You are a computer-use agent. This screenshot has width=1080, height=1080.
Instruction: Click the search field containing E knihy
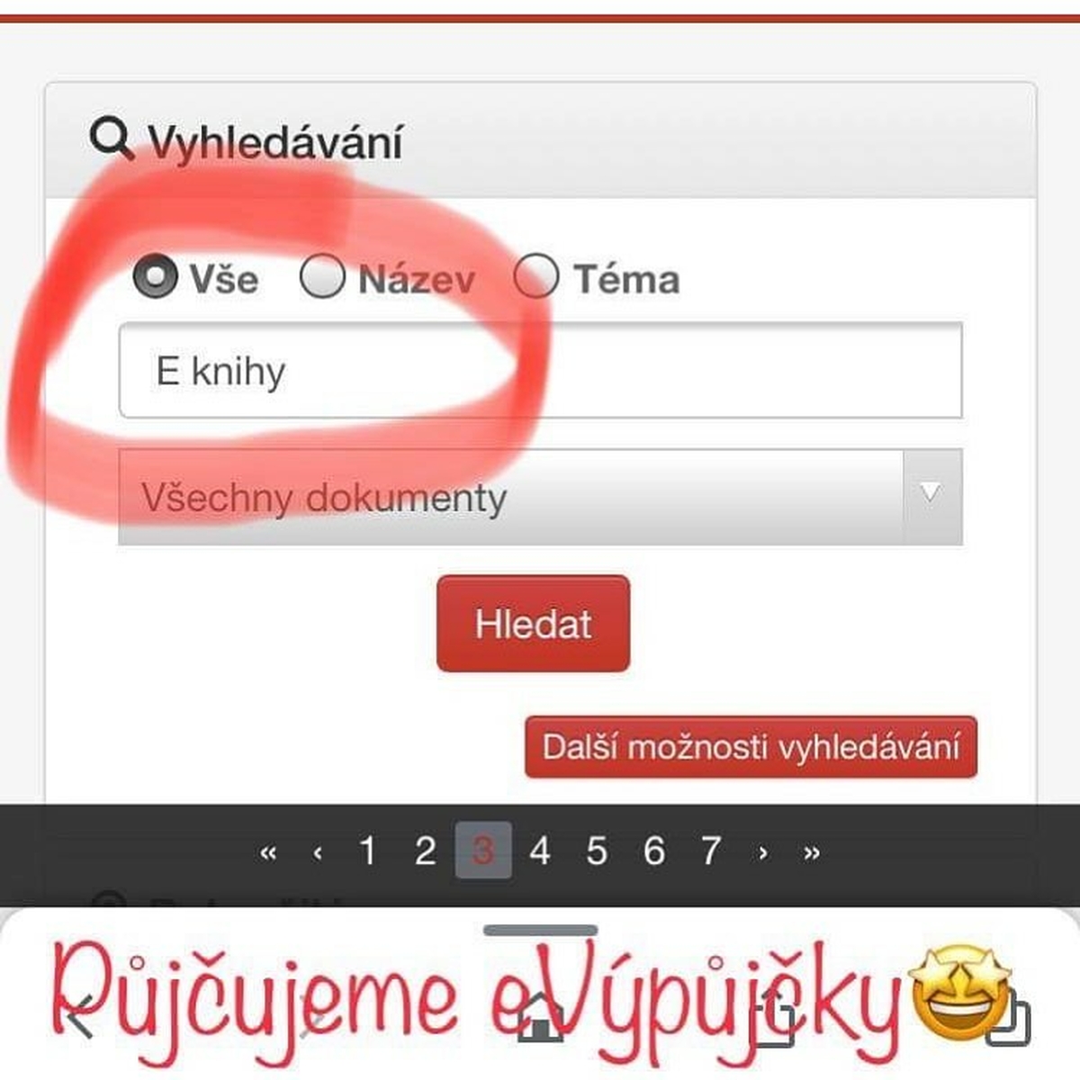tap(540, 370)
